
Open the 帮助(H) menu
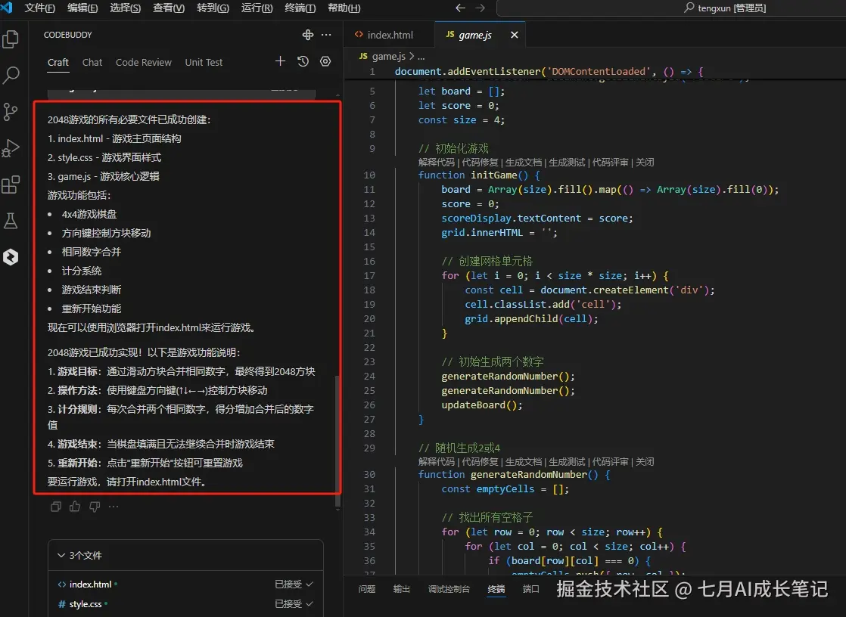click(x=344, y=8)
